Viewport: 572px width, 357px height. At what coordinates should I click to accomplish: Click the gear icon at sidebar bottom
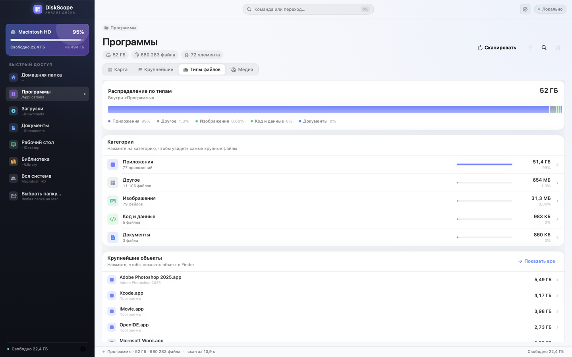[x=83, y=349]
